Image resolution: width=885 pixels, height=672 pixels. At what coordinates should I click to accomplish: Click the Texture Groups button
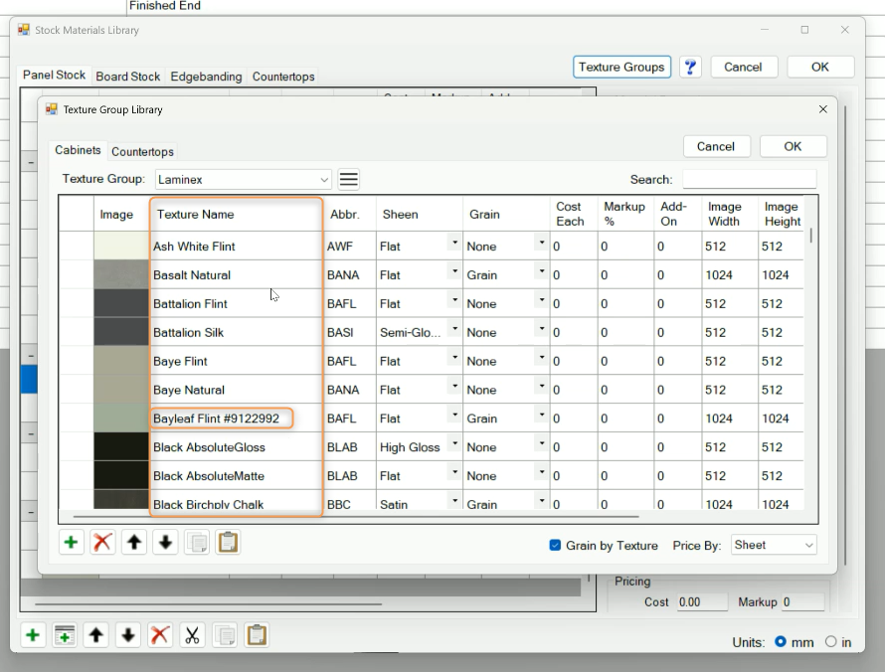[x=621, y=67]
